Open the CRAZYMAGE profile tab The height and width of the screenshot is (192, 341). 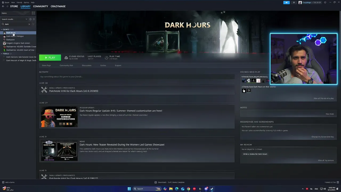pyautogui.click(x=58, y=6)
